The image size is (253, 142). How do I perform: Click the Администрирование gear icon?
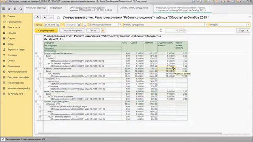coord(4,72)
